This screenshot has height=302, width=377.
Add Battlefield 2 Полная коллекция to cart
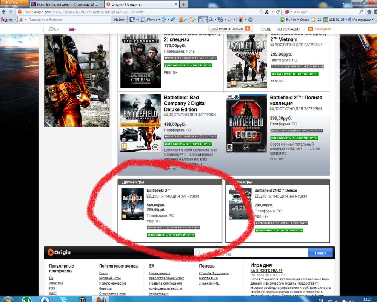294,138
